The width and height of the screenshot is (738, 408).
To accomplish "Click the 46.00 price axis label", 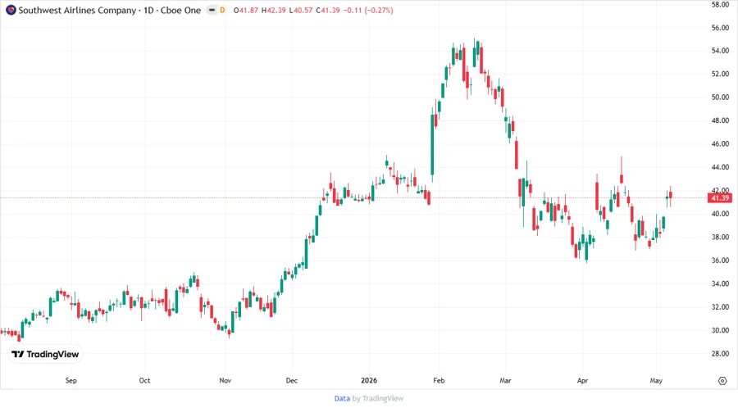I will tap(720, 144).
